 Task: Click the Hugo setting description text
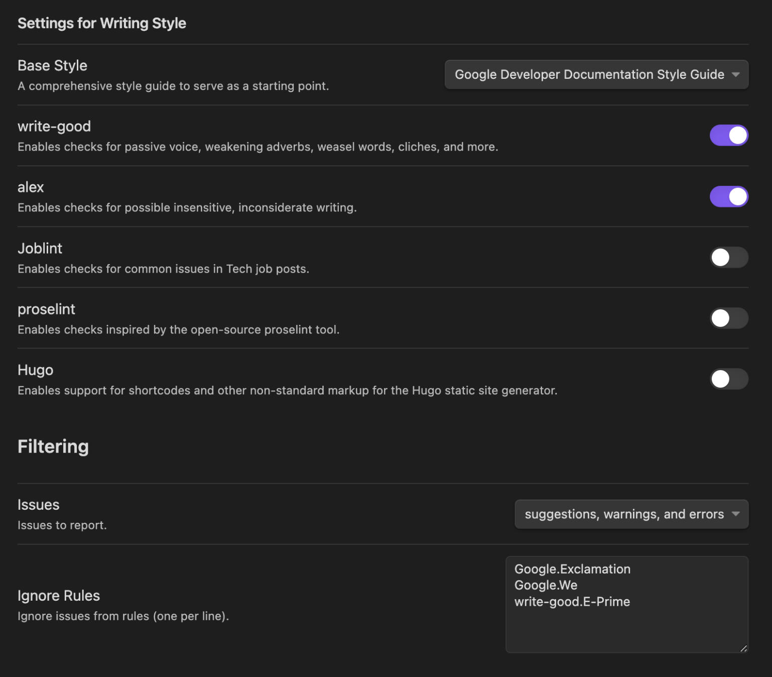point(288,390)
